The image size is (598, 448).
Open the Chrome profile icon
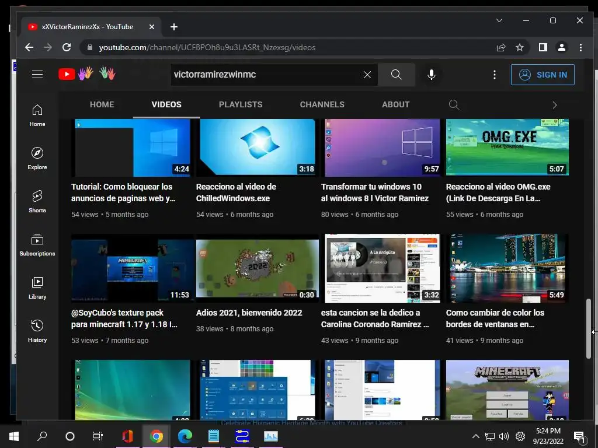[562, 47]
